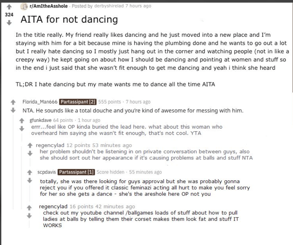Upvote regencylad's 12 points comment
293x245 pixels.
pyautogui.click(x=30, y=145)
